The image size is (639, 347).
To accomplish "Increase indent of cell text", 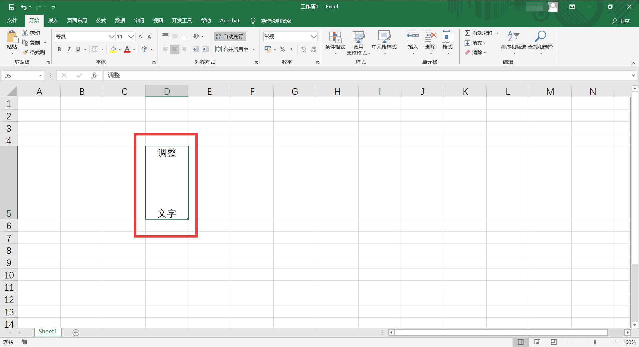I will click(206, 49).
